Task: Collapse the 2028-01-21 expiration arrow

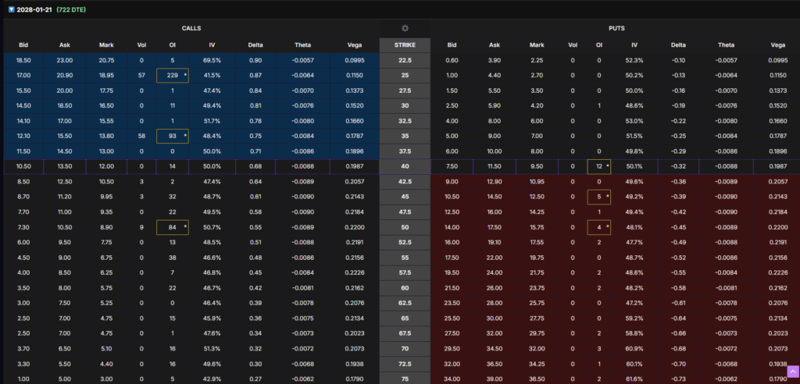Action: coord(10,9)
